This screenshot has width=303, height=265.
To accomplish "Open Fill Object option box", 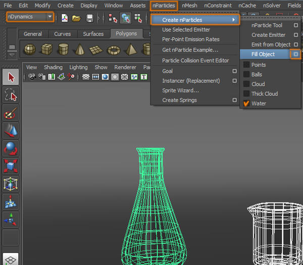I will [296, 54].
